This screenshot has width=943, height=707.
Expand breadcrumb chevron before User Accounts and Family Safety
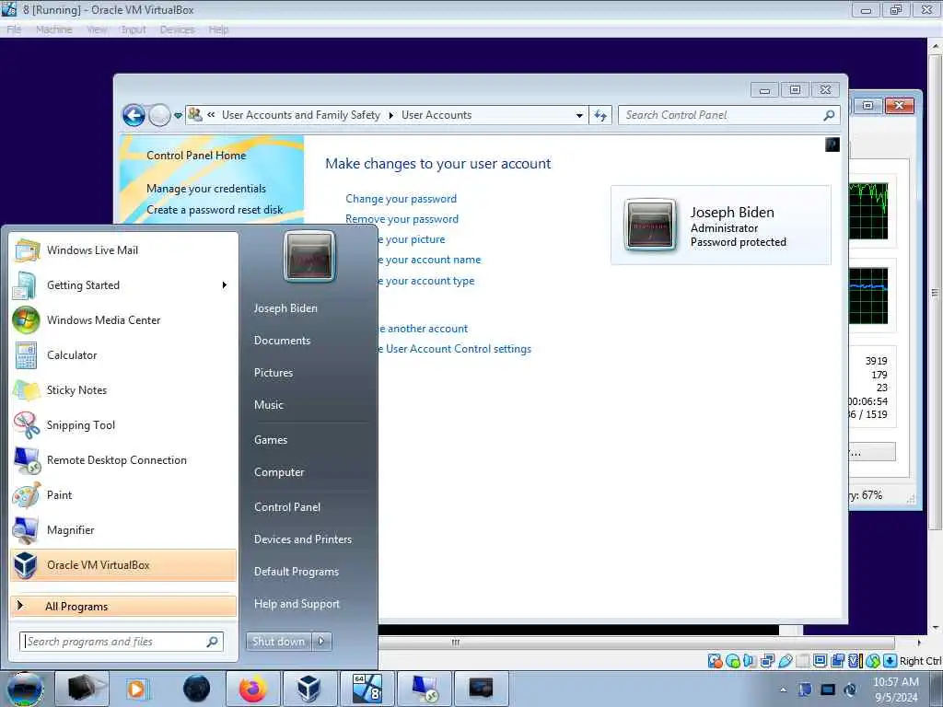pos(211,115)
